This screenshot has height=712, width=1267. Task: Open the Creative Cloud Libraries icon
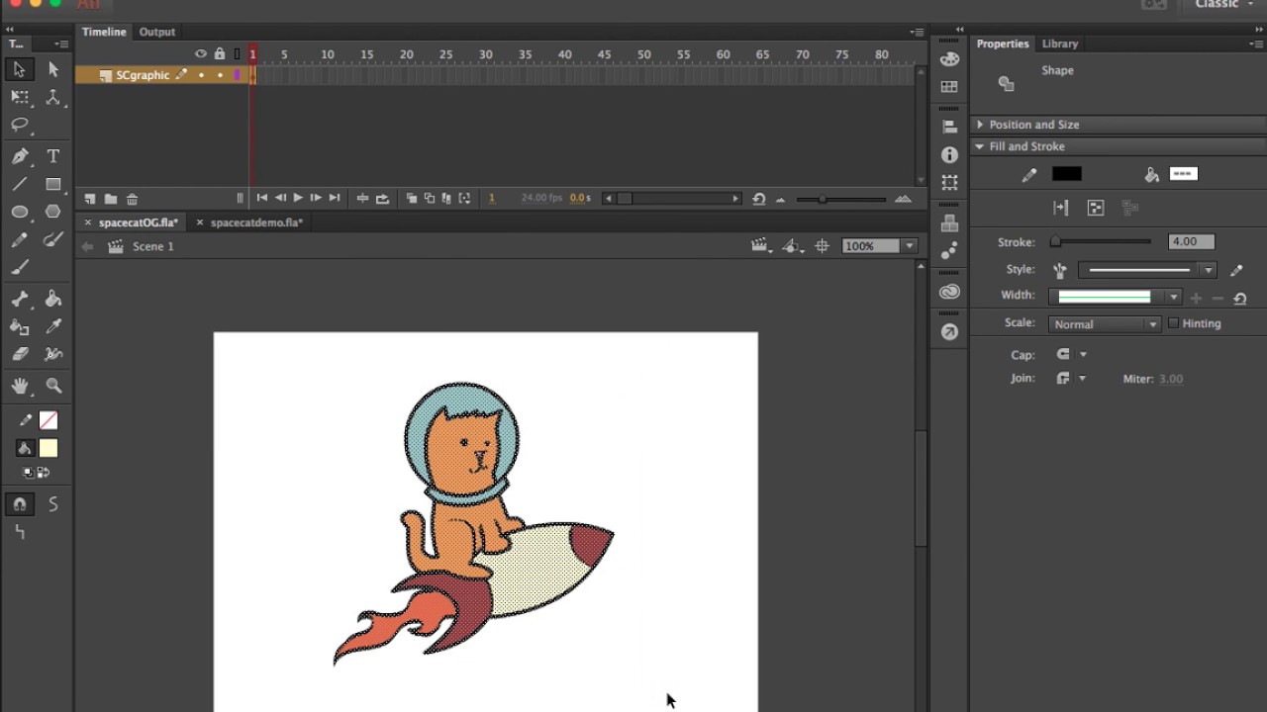point(949,292)
